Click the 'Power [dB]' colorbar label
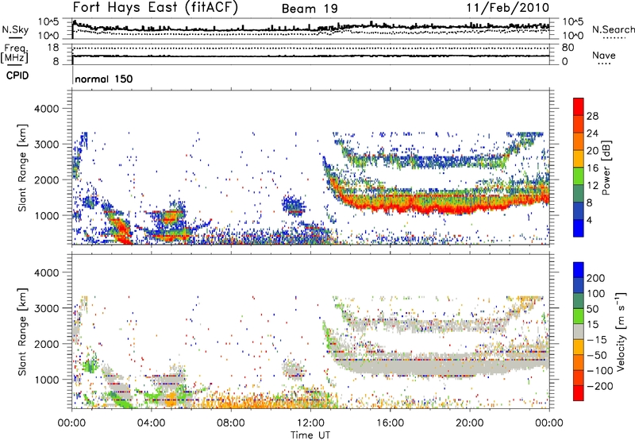The width and height of the screenshot is (635, 440). (x=606, y=168)
